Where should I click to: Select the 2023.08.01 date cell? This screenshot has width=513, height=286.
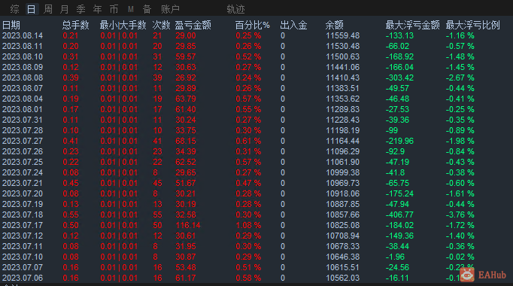[23, 109]
